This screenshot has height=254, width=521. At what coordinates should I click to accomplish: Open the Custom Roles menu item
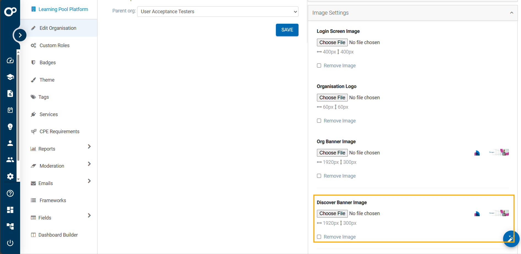[54, 46]
